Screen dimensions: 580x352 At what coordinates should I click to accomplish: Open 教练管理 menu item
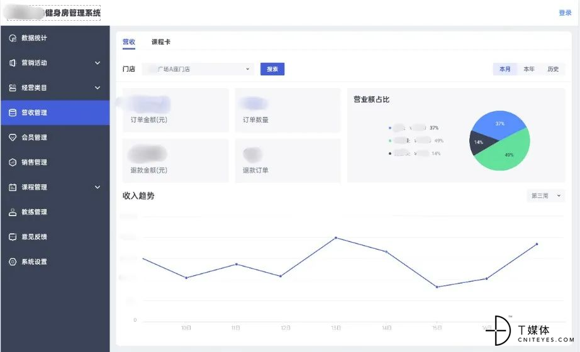[55, 212]
